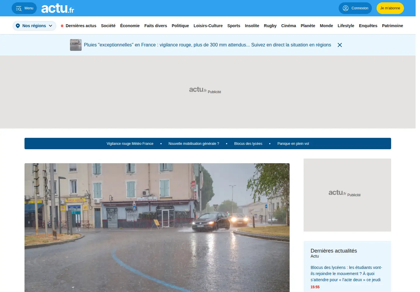This screenshot has width=420, height=292.
Task: Open Économie section
Action: (130, 26)
